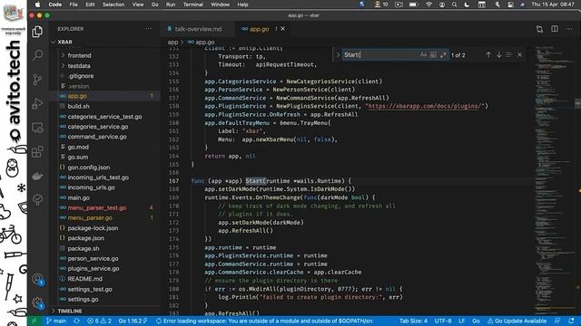This screenshot has width=581, height=326.
Task: Open editor more actions ellipsis
Action: (569, 29)
